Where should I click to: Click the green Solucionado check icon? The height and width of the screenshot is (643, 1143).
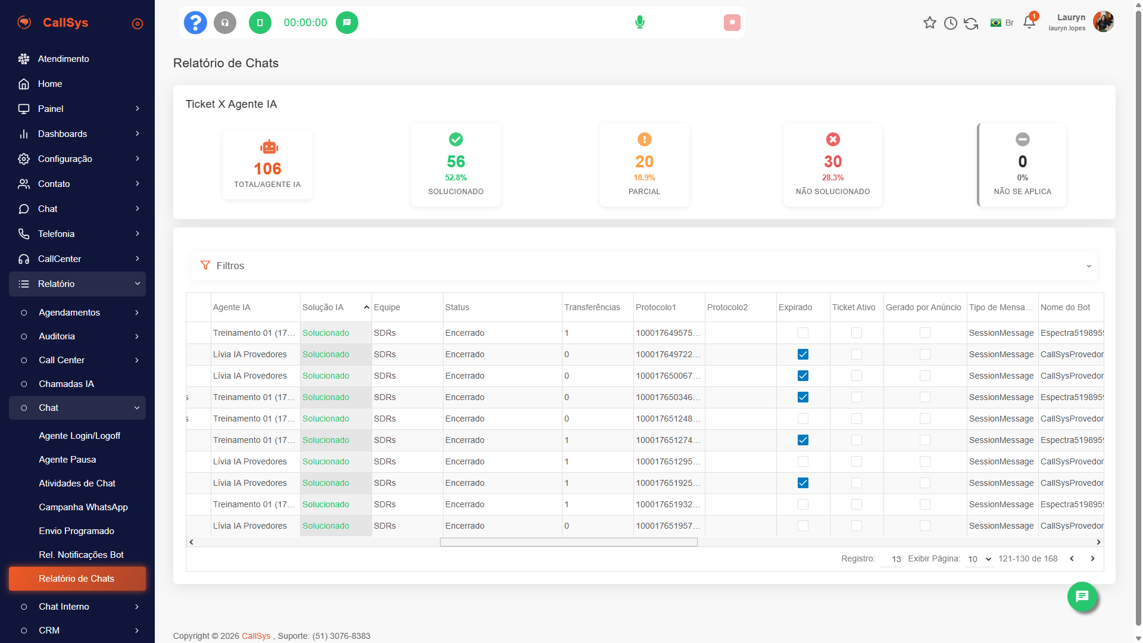(x=456, y=139)
